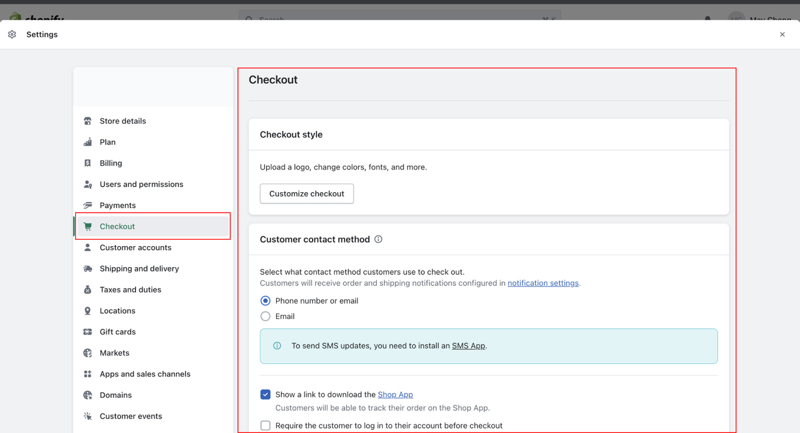Image resolution: width=800 pixels, height=433 pixels.
Task: Follow the SMS App link
Action: (x=468, y=346)
